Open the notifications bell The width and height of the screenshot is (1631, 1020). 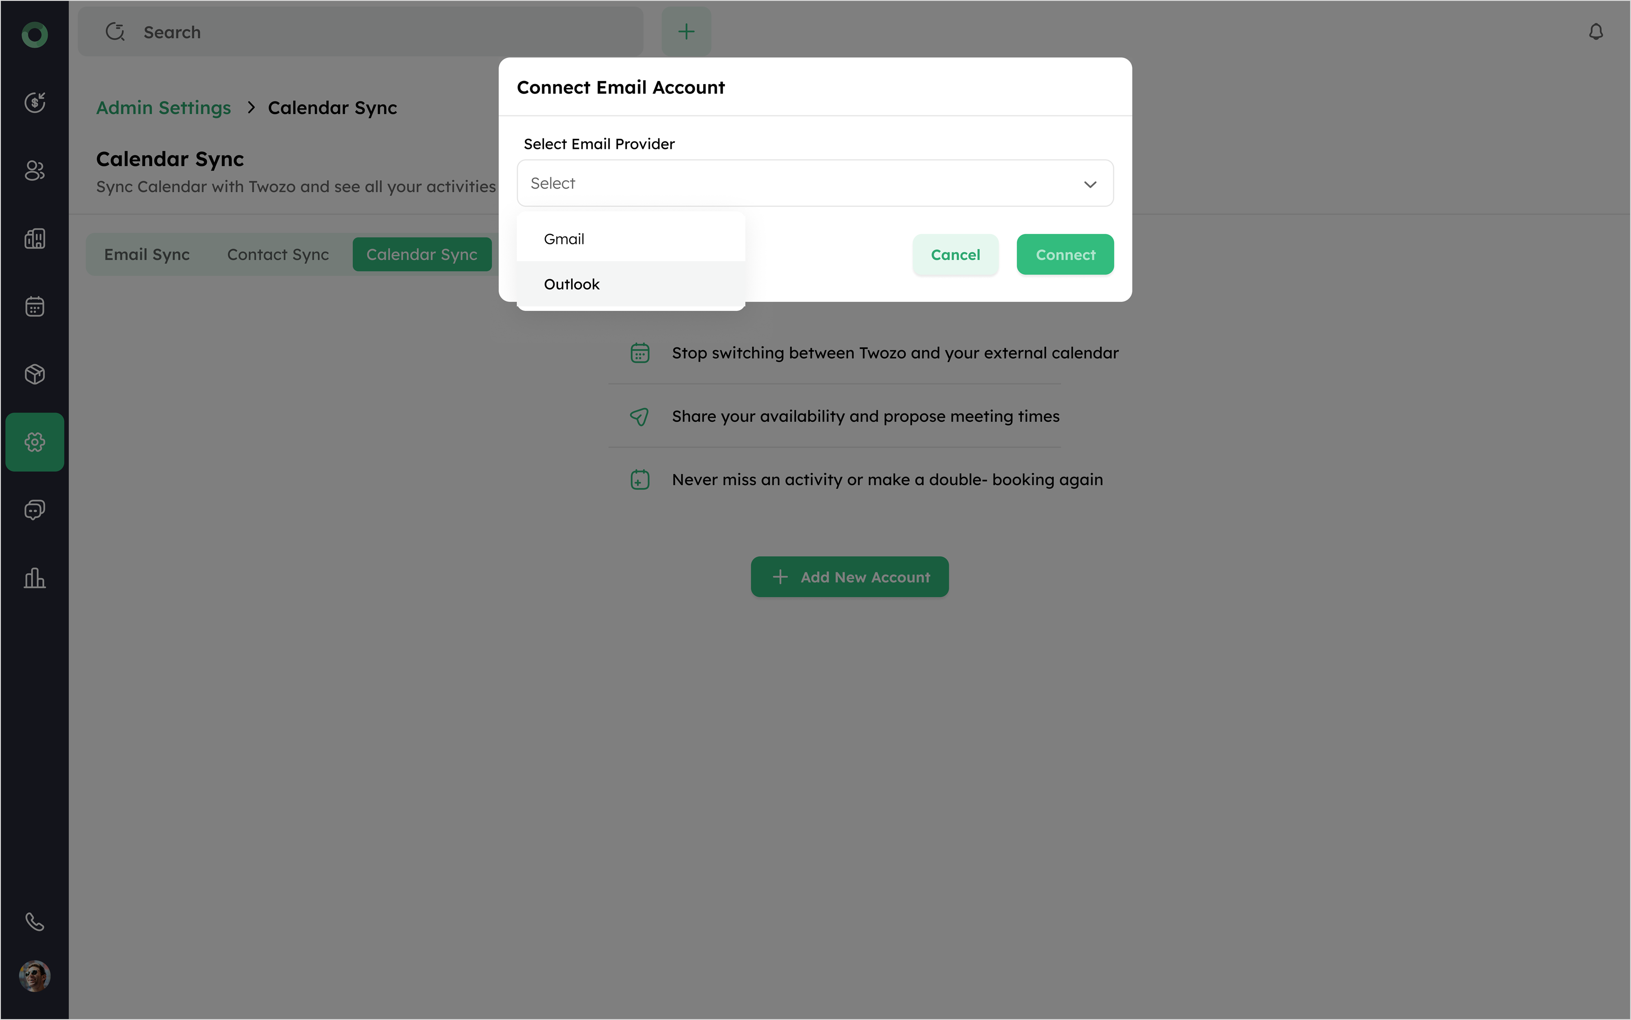pyautogui.click(x=1595, y=32)
